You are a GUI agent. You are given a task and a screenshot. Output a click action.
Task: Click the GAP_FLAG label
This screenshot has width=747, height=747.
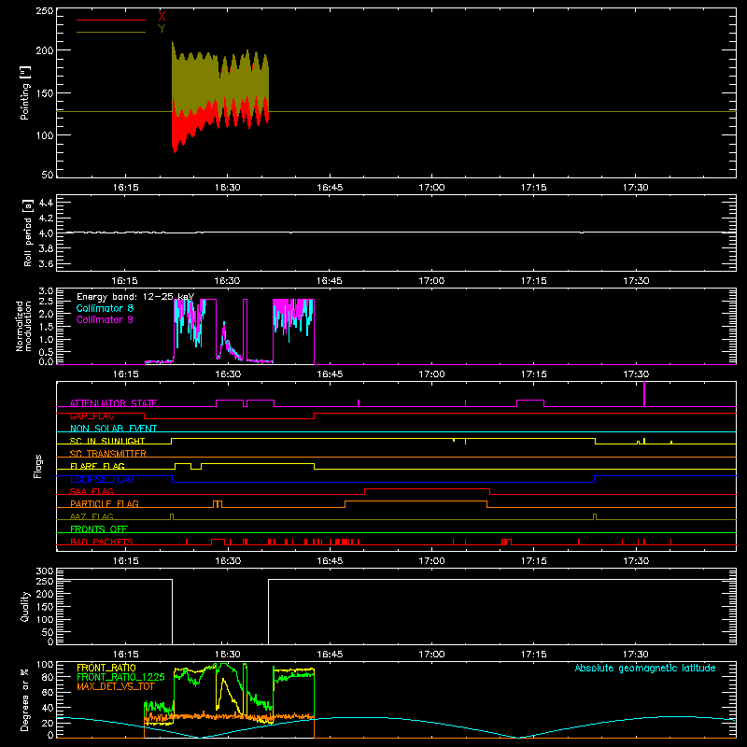pos(92,416)
